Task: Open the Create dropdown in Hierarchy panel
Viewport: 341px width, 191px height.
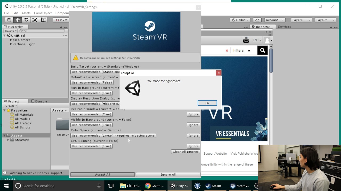Action: tap(11, 31)
